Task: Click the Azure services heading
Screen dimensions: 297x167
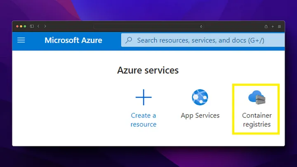Action: click(x=148, y=70)
